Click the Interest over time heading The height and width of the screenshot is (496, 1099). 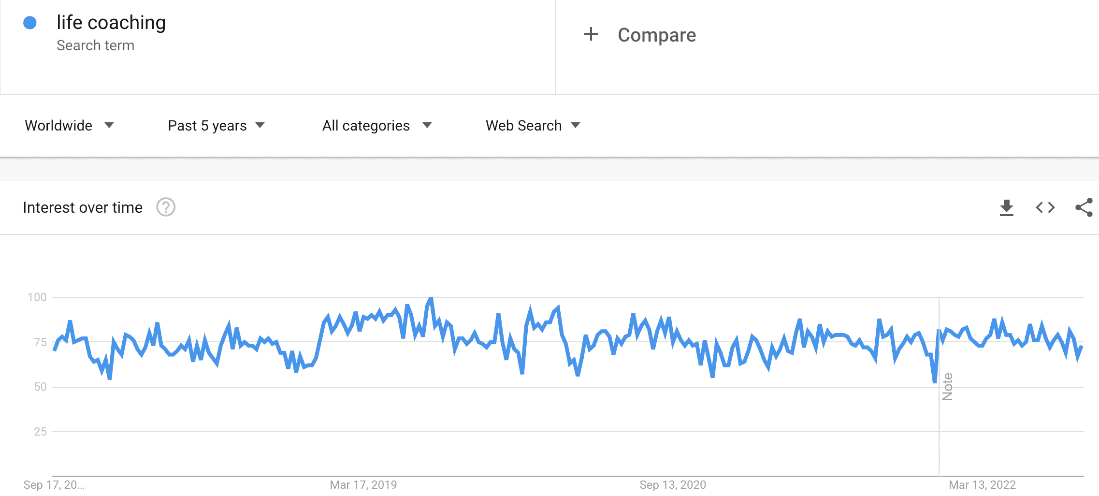(82, 207)
